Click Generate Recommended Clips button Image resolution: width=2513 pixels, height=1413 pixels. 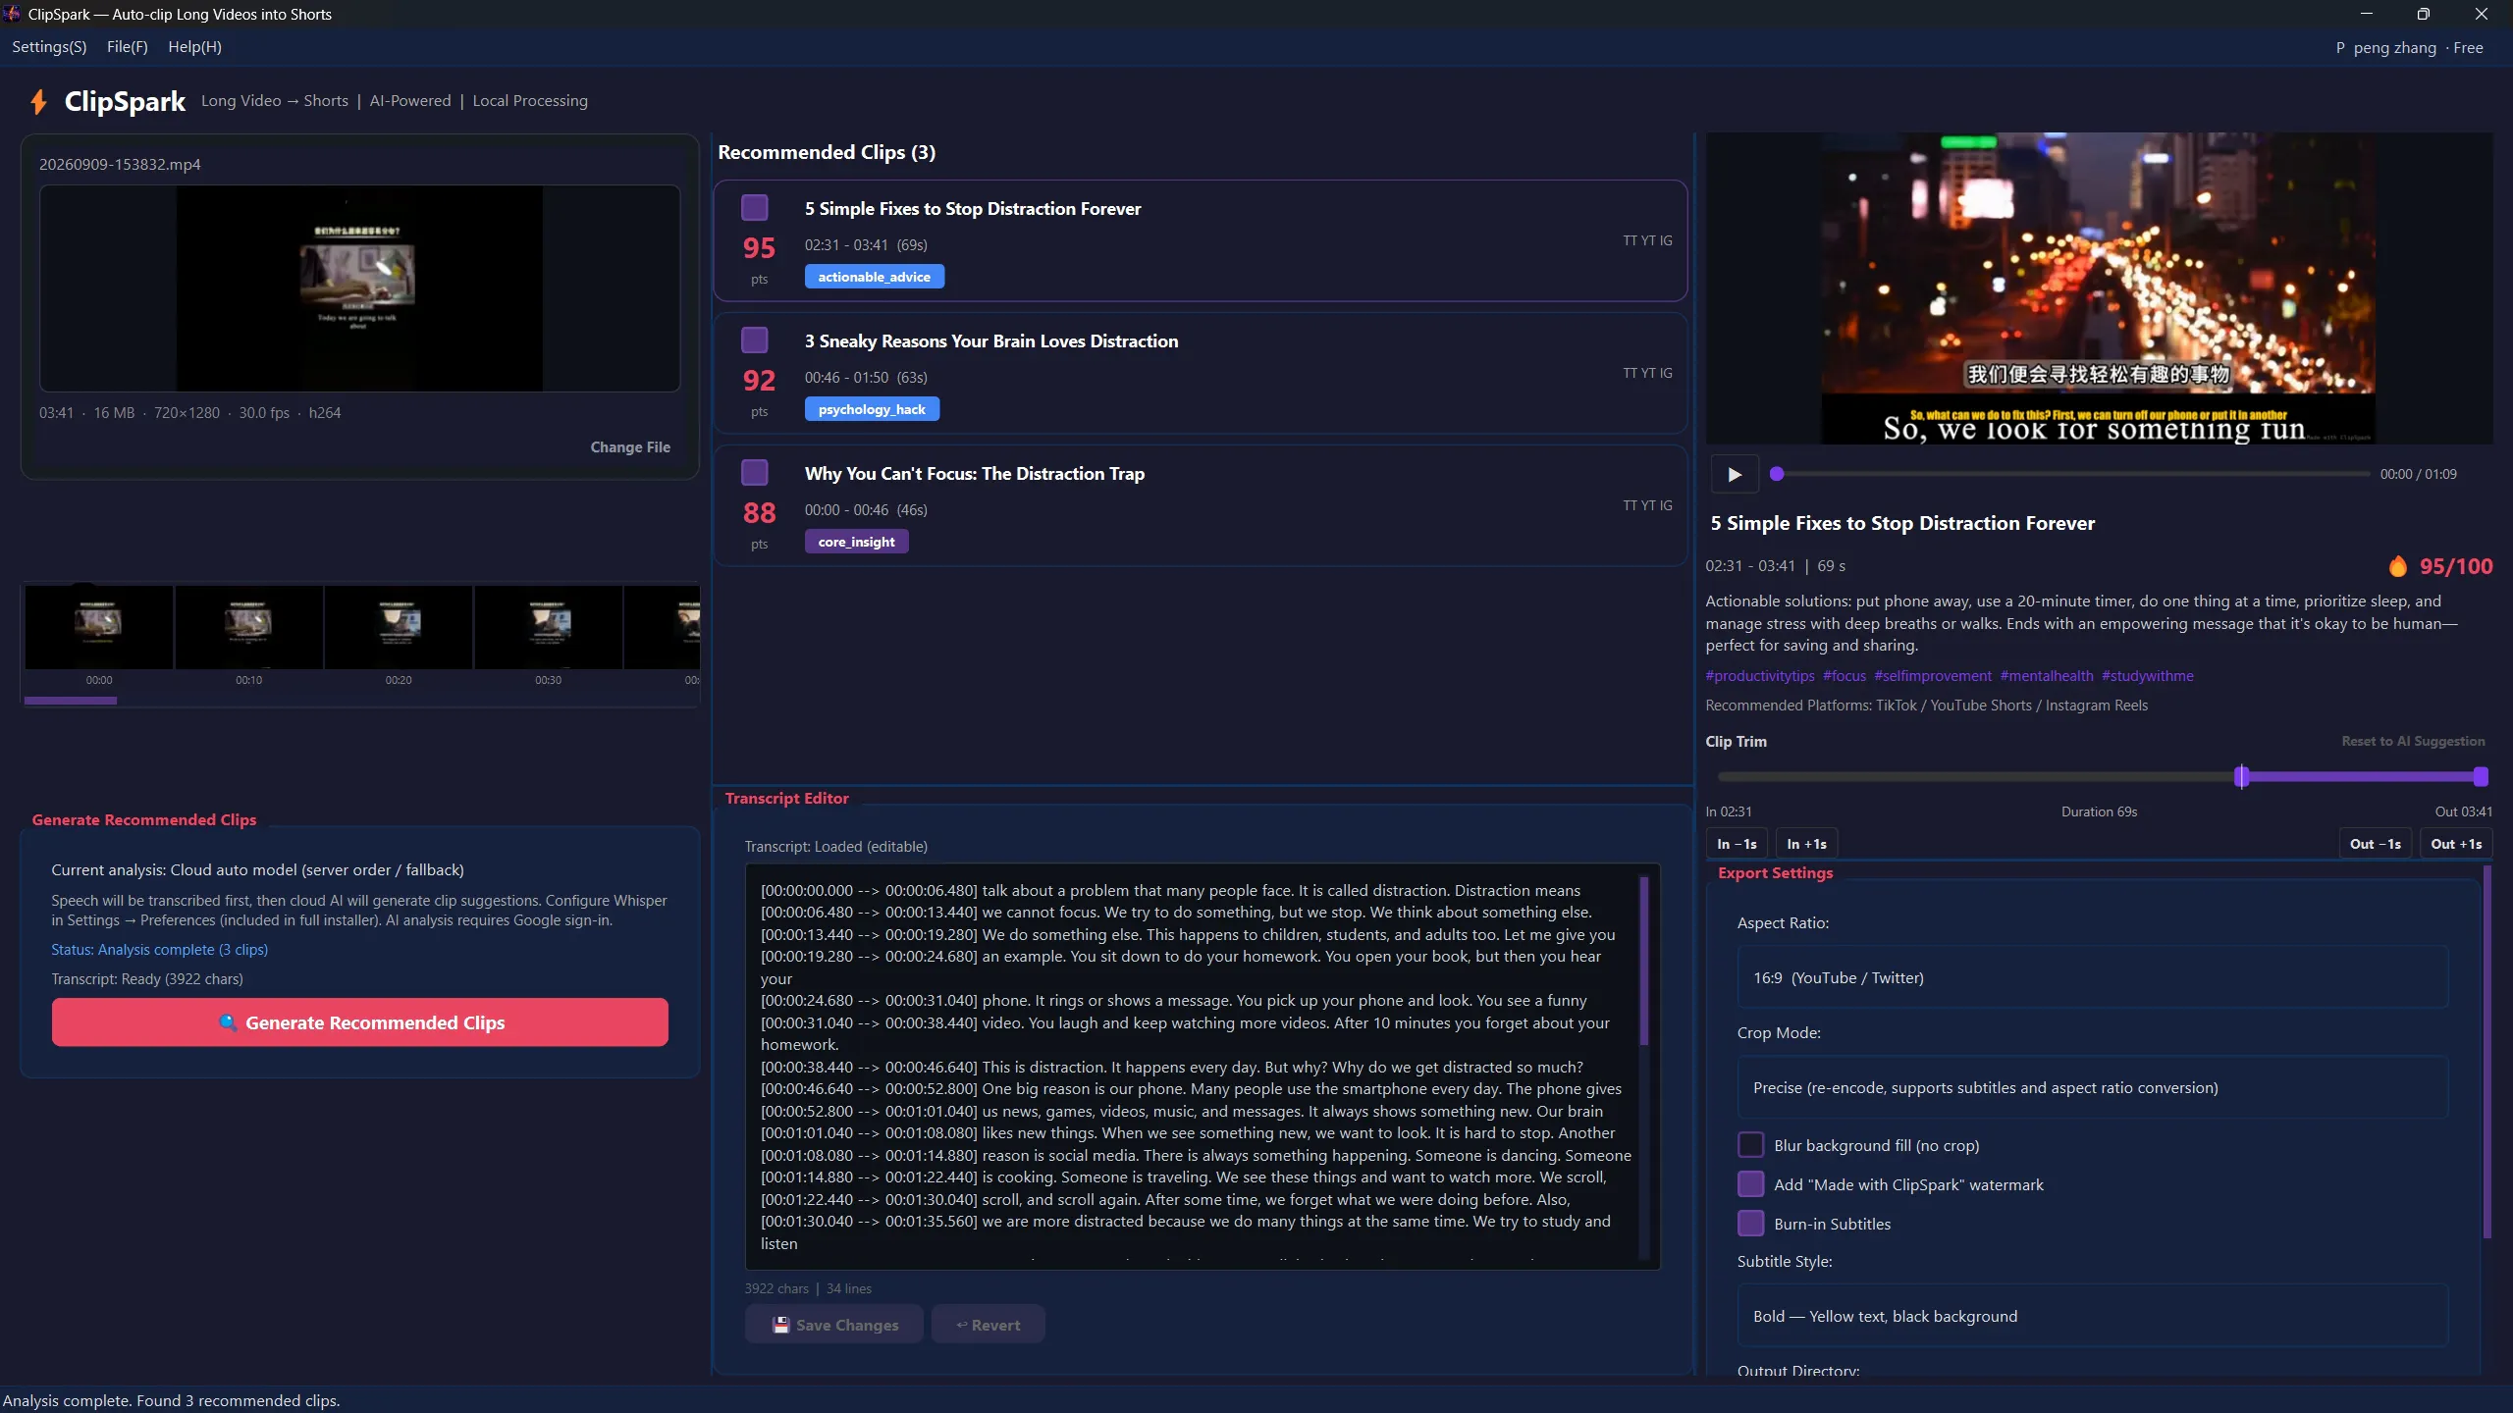click(360, 1022)
